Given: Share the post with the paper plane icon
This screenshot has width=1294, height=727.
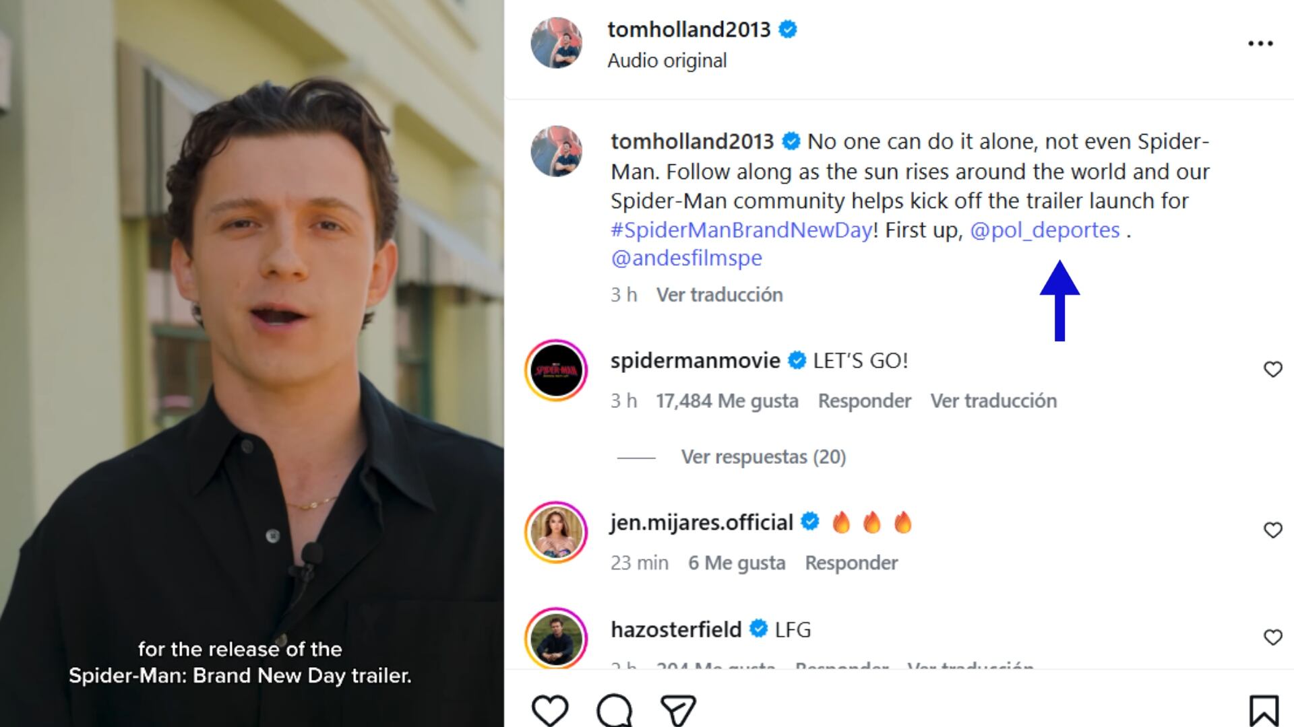Looking at the screenshot, I should click(679, 708).
